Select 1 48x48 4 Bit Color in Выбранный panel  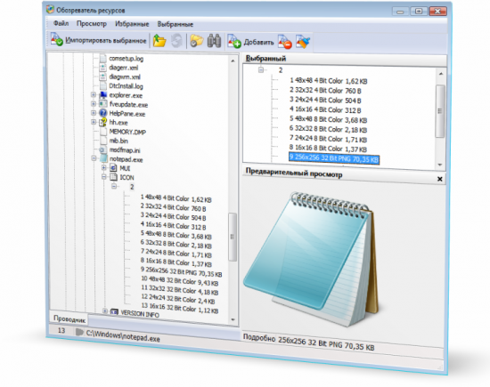pyautogui.click(x=328, y=81)
